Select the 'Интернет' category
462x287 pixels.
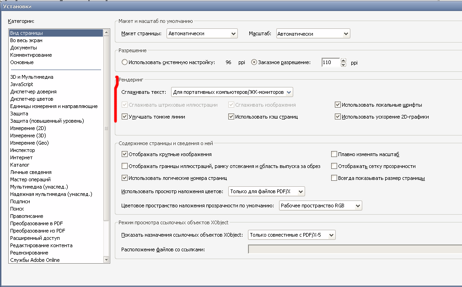pos(21,157)
